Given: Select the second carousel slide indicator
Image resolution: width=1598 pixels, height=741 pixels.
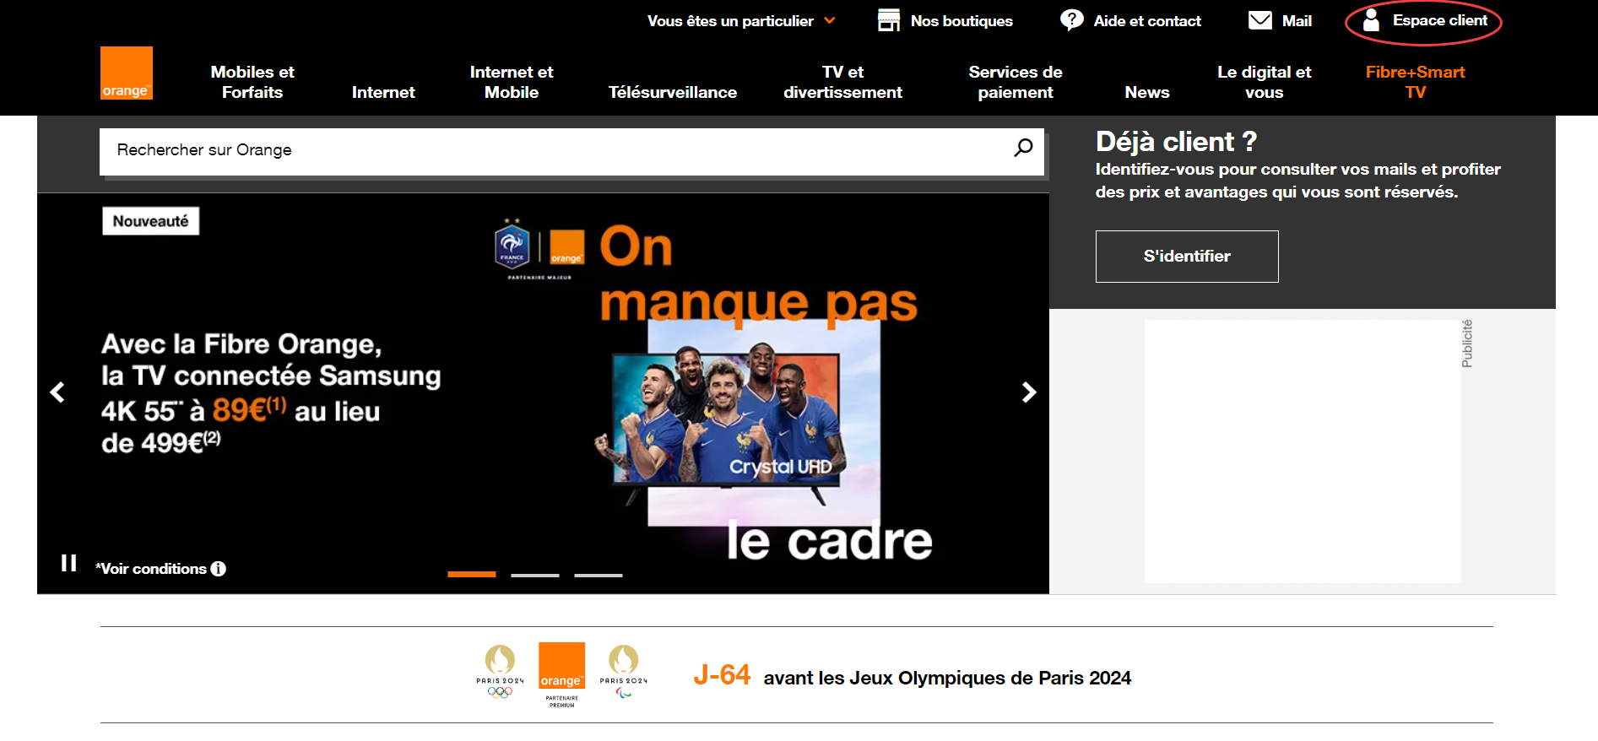Looking at the screenshot, I should (x=535, y=575).
